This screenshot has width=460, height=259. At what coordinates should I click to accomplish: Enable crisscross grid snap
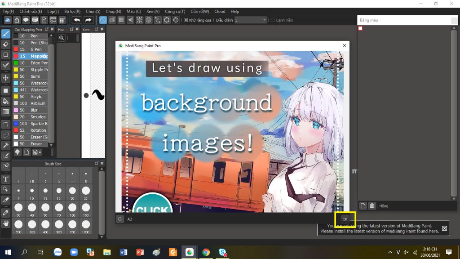click(x=121, y=20)
